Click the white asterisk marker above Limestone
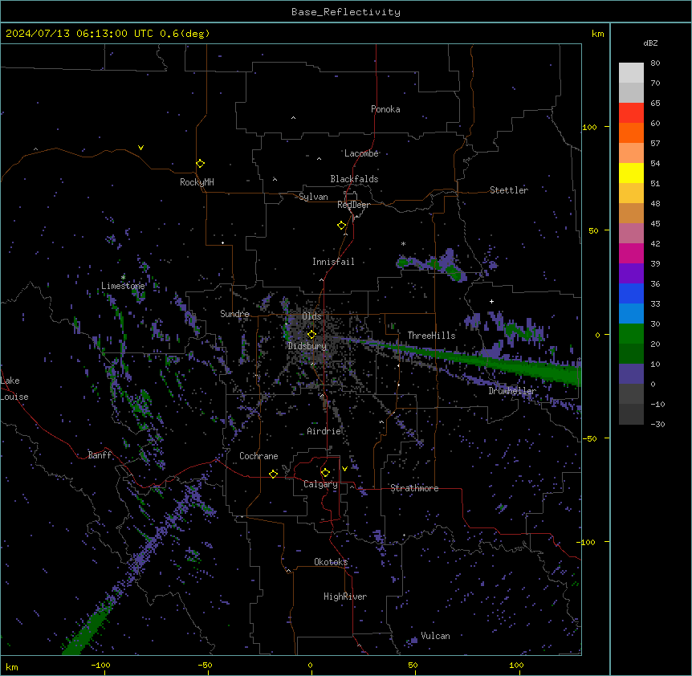The width and height of the screenshot is (692, 676). point(123,277)
